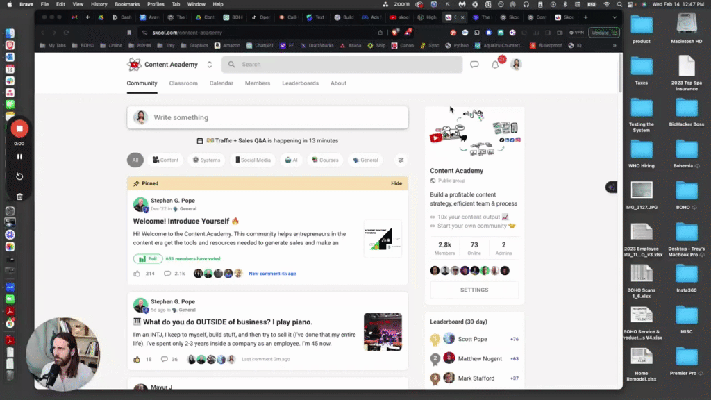Filter posts by Content category

165,160
